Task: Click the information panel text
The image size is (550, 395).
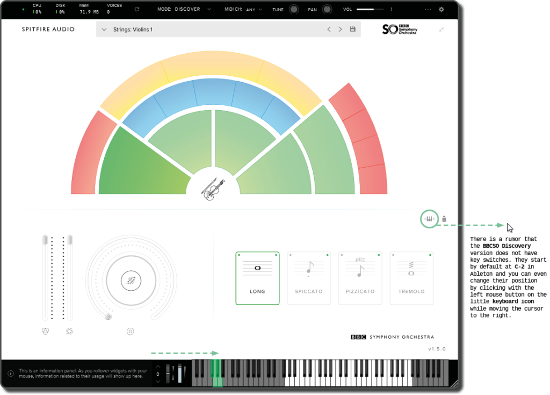Action: (83, 373)
